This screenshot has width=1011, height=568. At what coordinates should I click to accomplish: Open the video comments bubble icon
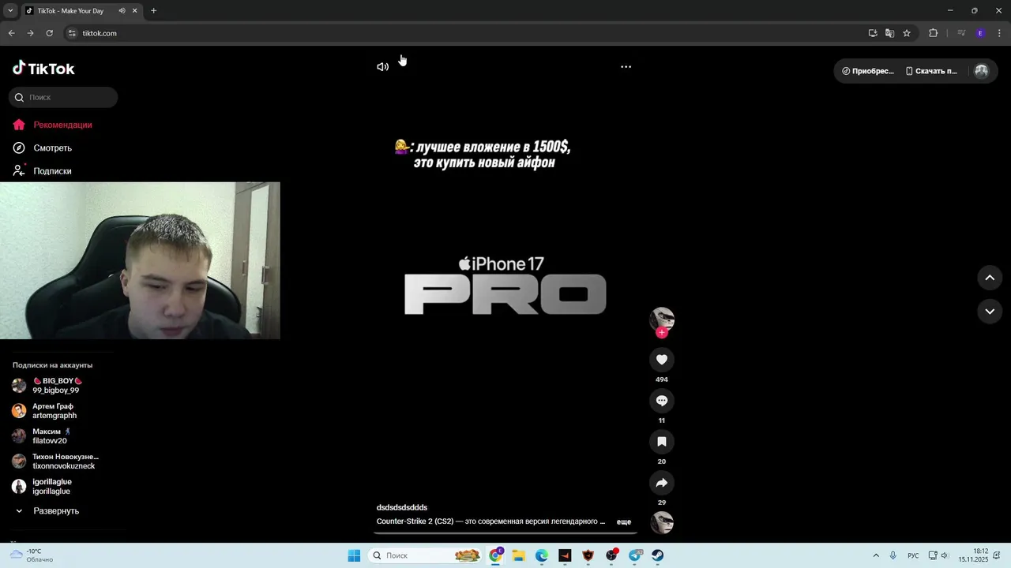(x=662, y=401)
